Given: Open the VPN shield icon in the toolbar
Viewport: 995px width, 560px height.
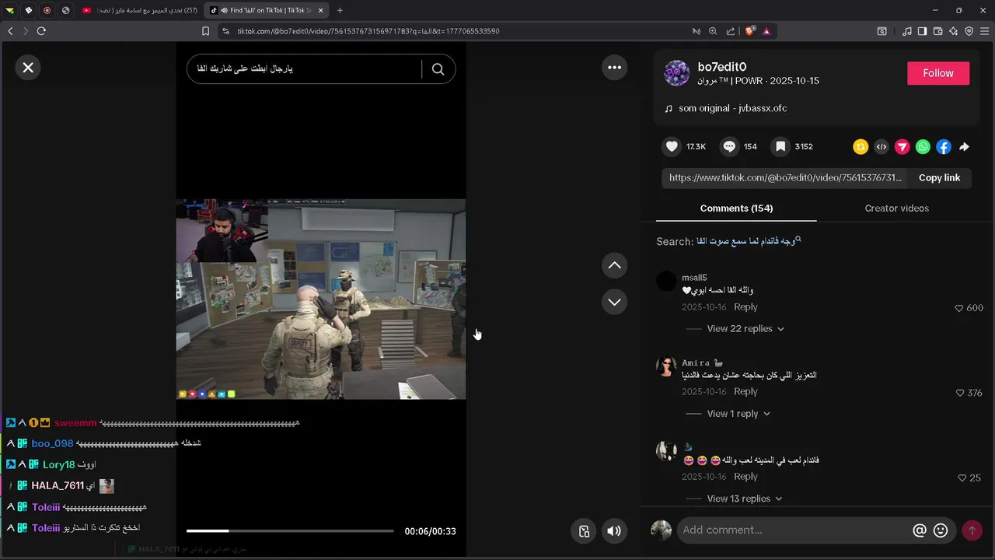Looking at the screenshot, I should (969, 31).
